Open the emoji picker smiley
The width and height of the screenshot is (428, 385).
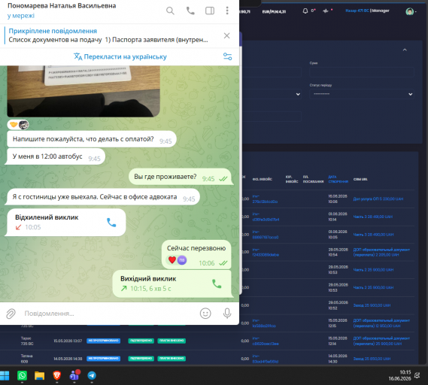click(x=205, y=314)
